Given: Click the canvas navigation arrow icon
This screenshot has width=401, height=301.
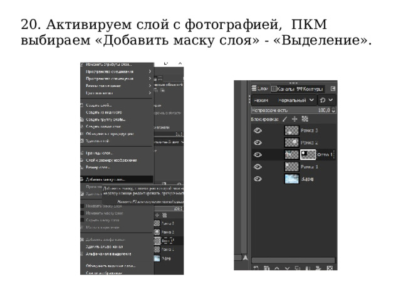Looking at the screenshot, I should click(245, 258).
